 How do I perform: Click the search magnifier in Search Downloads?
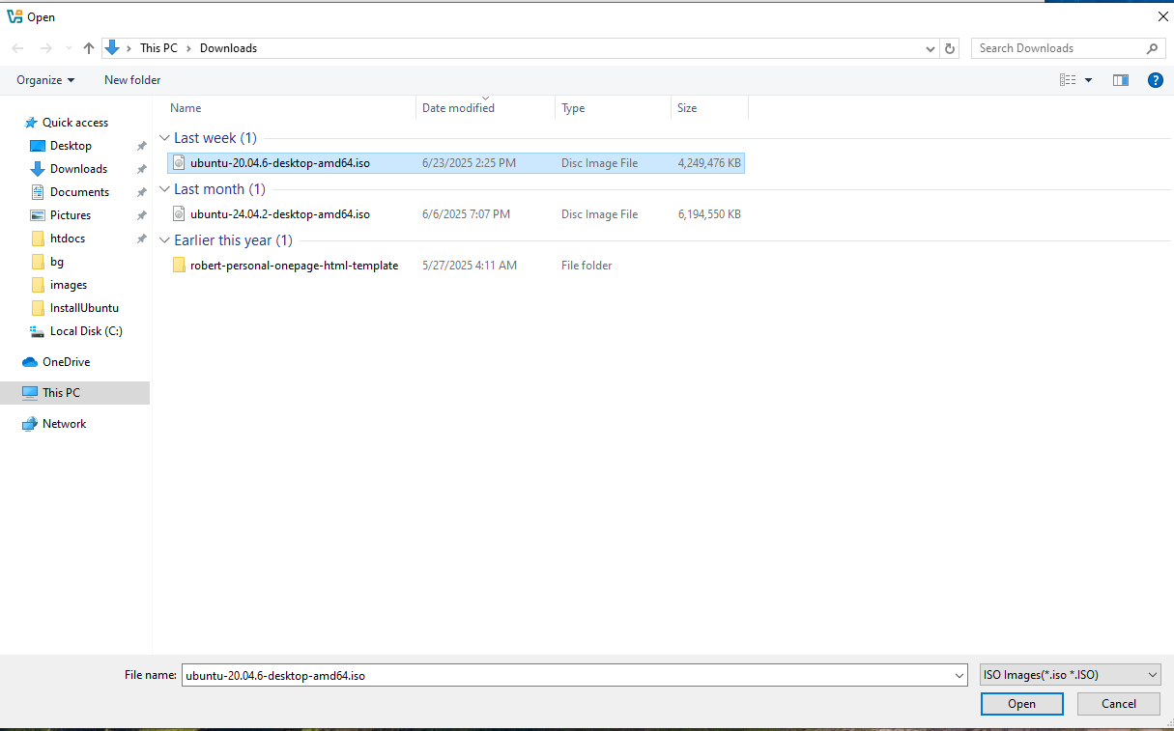pos(1151,47)
